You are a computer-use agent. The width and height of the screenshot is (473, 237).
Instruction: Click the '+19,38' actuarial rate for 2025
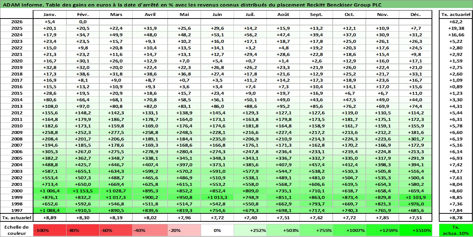456,28
